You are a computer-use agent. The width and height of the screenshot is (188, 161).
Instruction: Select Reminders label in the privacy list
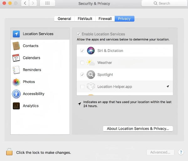(32, 70)
